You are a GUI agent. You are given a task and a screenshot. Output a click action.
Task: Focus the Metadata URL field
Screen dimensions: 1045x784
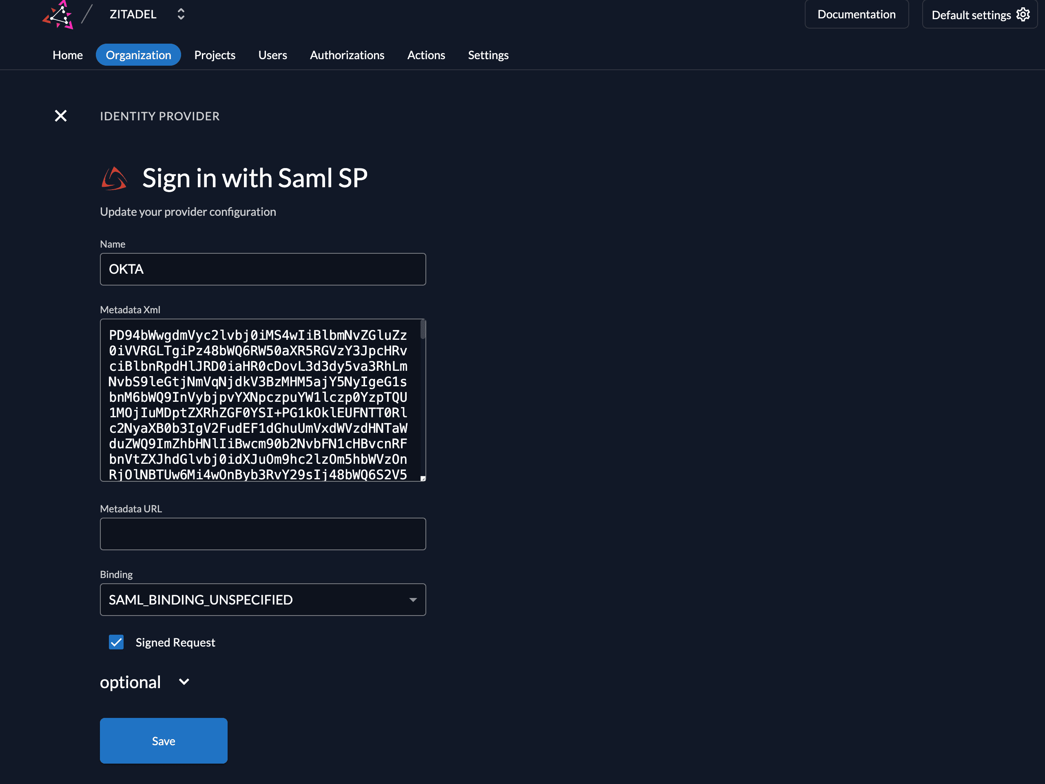pos(263,534)
